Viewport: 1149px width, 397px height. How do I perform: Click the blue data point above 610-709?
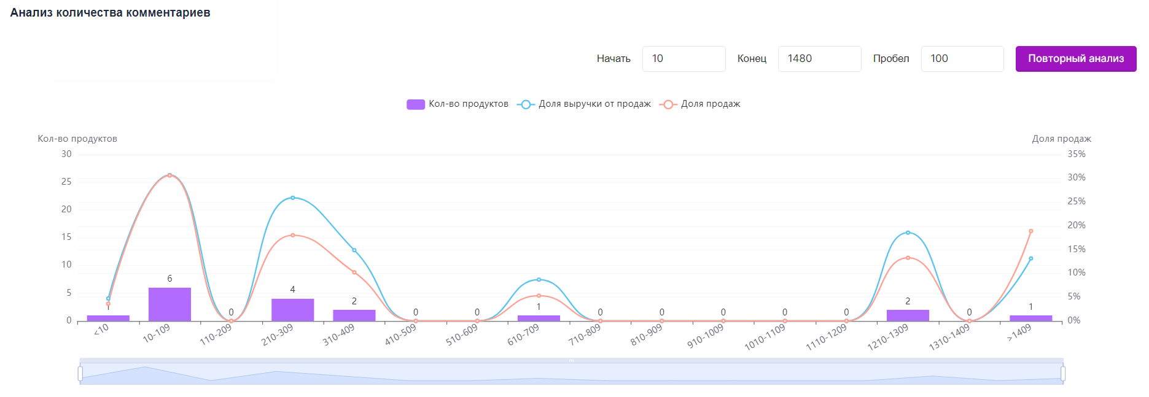point(539,280)
